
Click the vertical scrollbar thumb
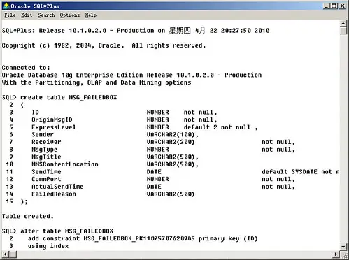343,31
